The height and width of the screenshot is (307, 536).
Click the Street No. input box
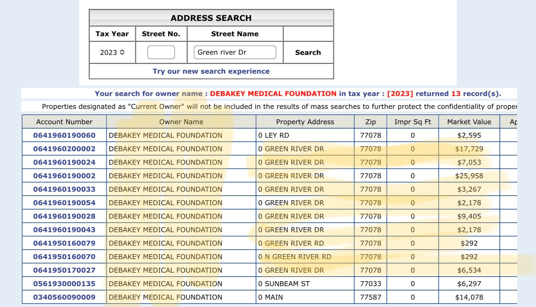pos(161,52)
